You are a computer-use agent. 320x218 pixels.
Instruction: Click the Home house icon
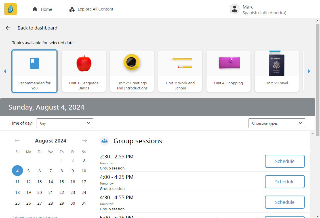(35, 9)
